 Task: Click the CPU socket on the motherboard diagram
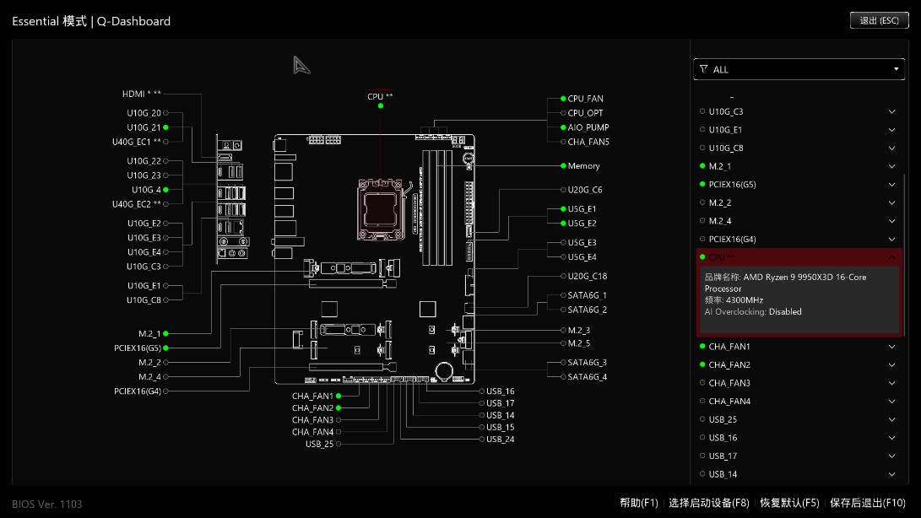(x=381, y=210)
